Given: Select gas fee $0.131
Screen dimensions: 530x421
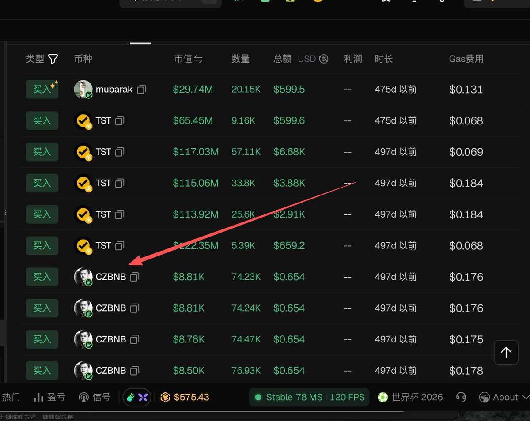Looking at the screenshot, I should tap(466, 90).
